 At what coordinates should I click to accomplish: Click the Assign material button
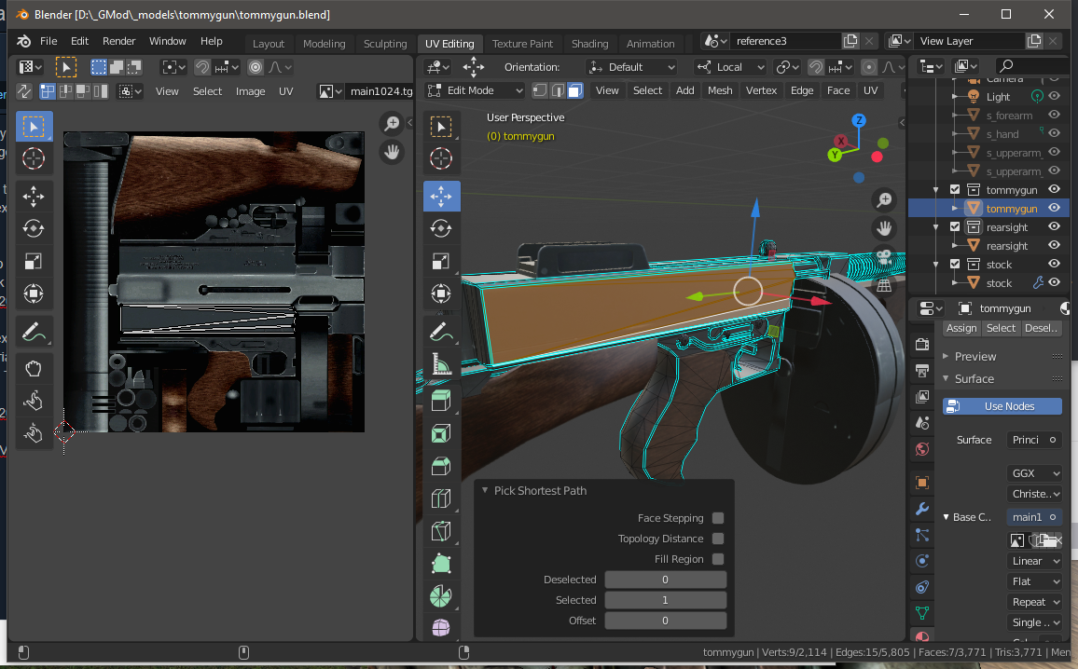coord(961,328)
